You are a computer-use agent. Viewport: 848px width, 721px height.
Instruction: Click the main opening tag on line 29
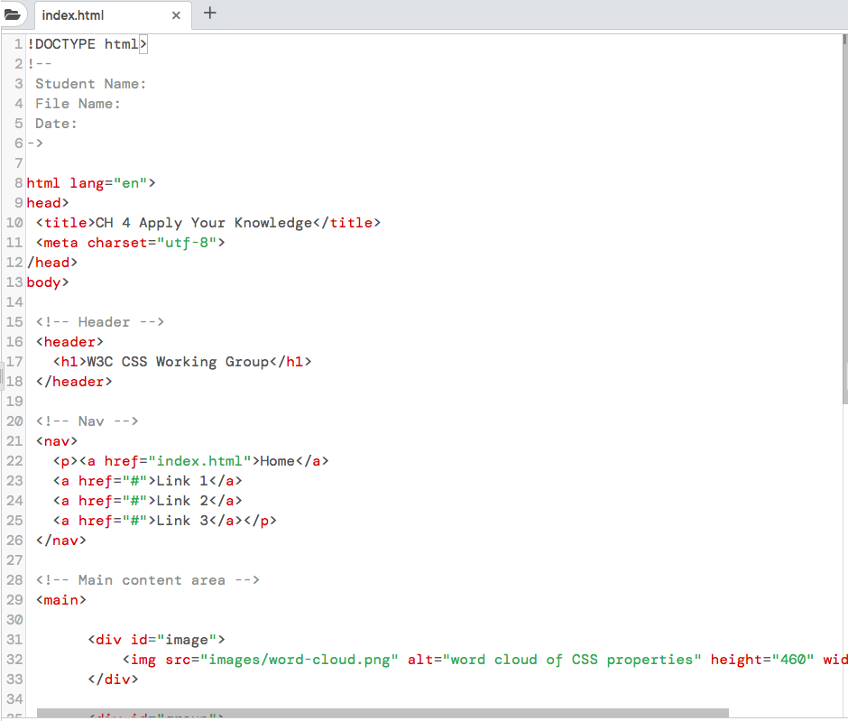pyautogui.click(x=60, y=599)
